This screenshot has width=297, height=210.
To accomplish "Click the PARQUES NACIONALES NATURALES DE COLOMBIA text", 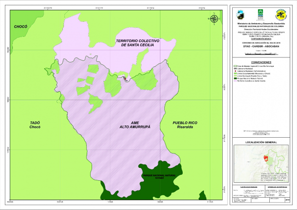I will pos(261,26).
